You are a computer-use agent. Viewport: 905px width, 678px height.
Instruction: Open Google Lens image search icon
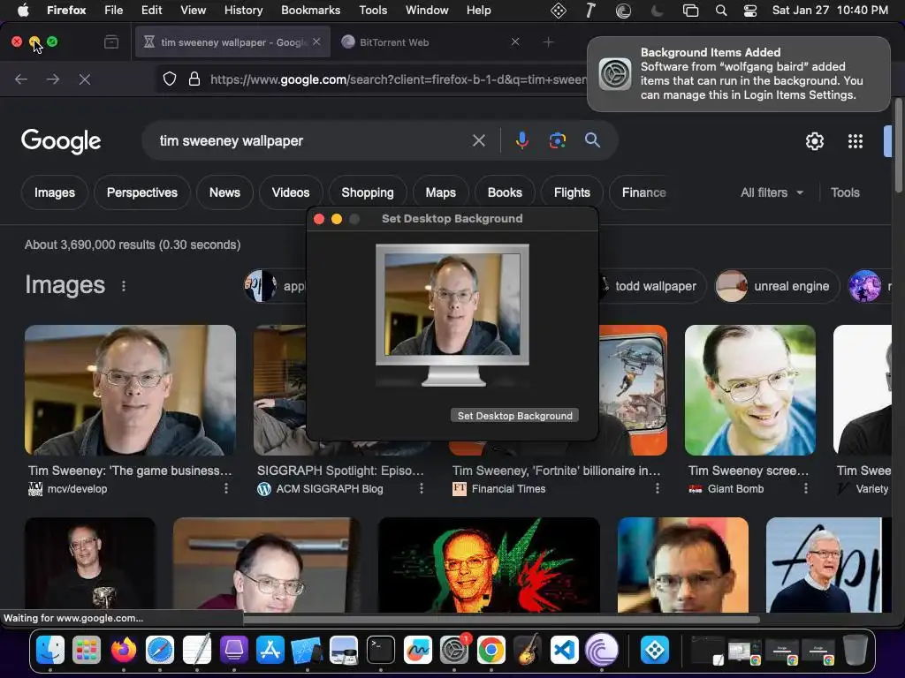click(x=557, y=140)
